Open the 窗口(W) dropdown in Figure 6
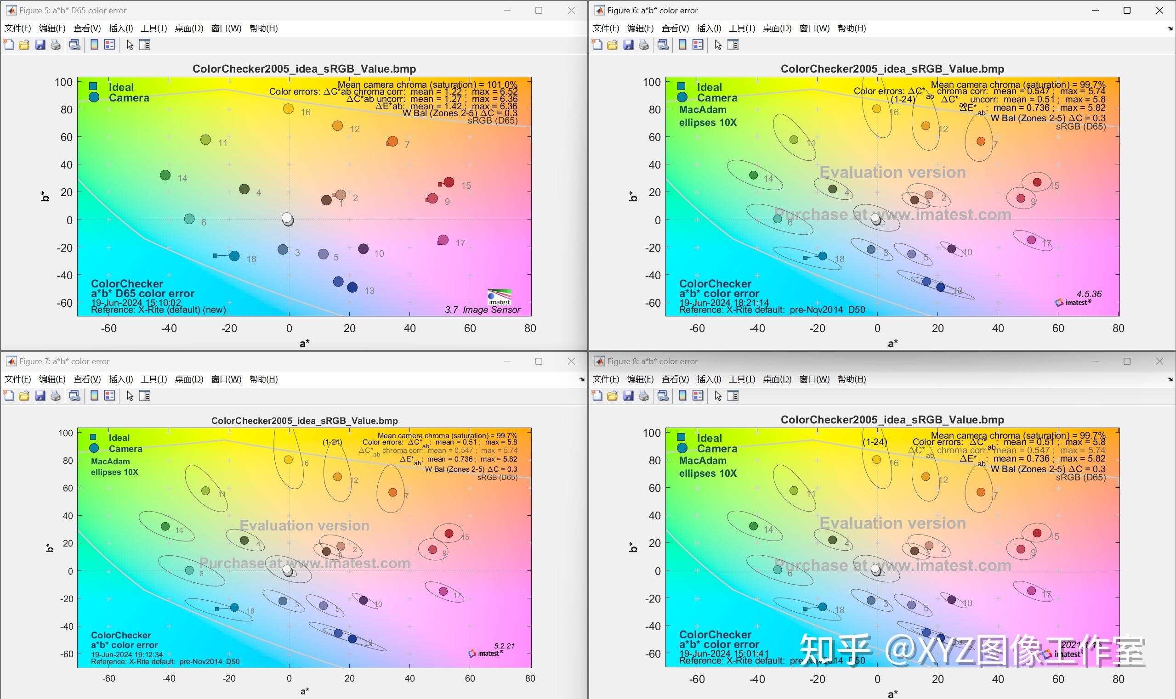1176x699 pixels. tap(814, 28)
